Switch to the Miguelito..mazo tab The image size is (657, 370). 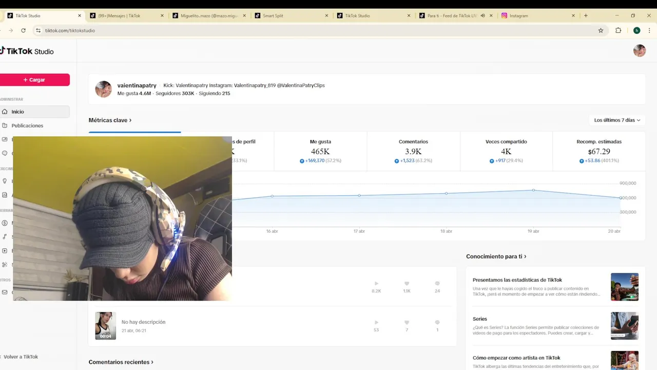[x=208, y=15]
